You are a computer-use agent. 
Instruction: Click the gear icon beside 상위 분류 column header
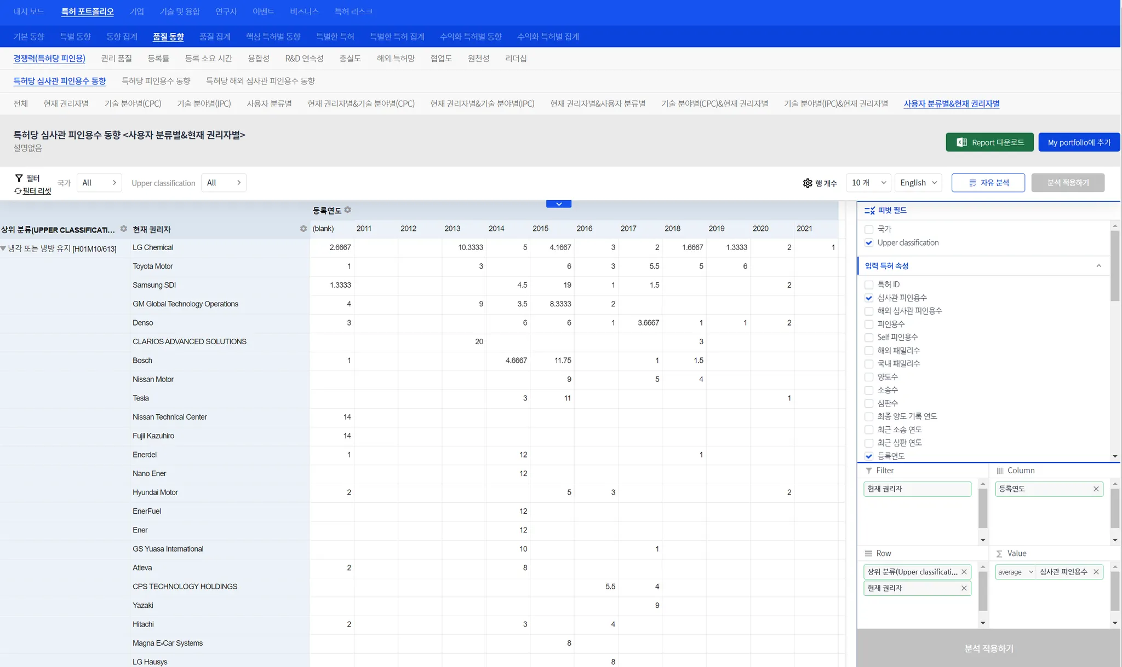pos(124,229)
